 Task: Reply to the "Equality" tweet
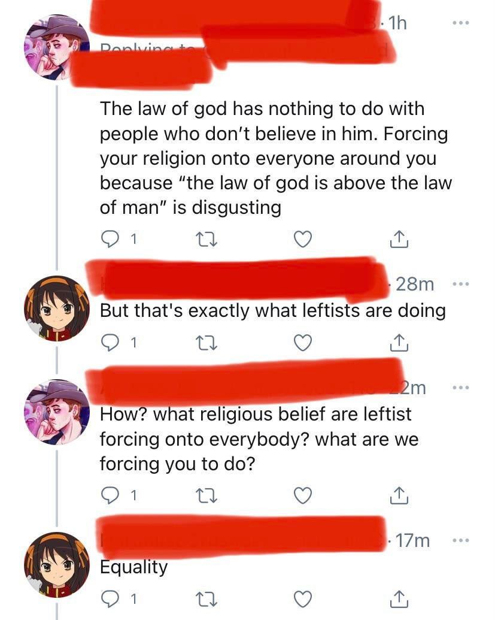click(110, 598)
